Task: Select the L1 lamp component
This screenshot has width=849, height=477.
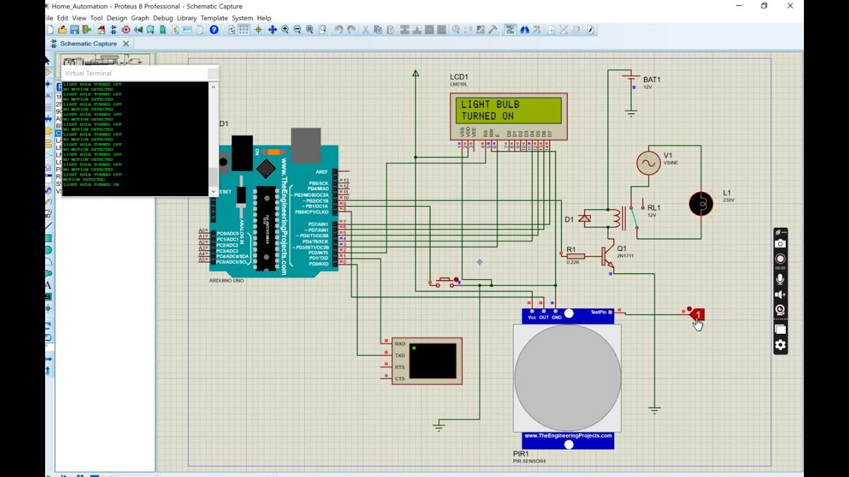Action: pyautogui.click(x=701, y=204)
